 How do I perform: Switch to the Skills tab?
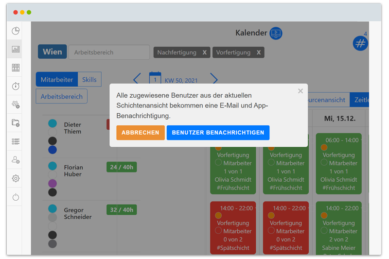point(89,80)
